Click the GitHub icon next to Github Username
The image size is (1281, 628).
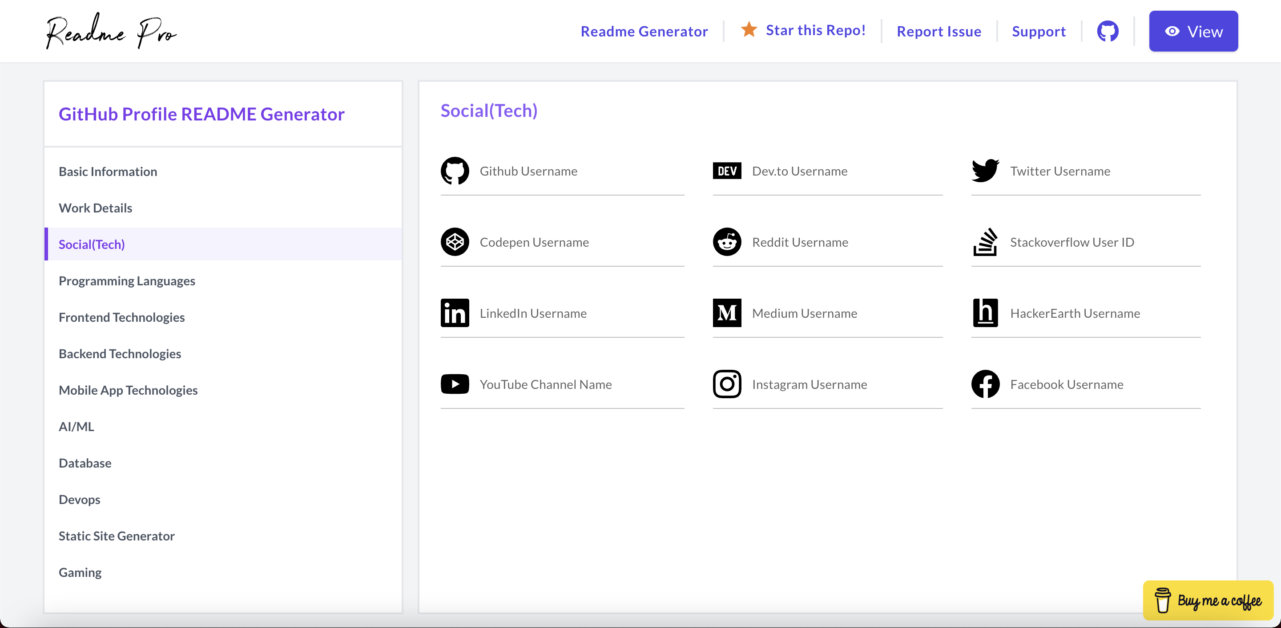tap(454, 171)
